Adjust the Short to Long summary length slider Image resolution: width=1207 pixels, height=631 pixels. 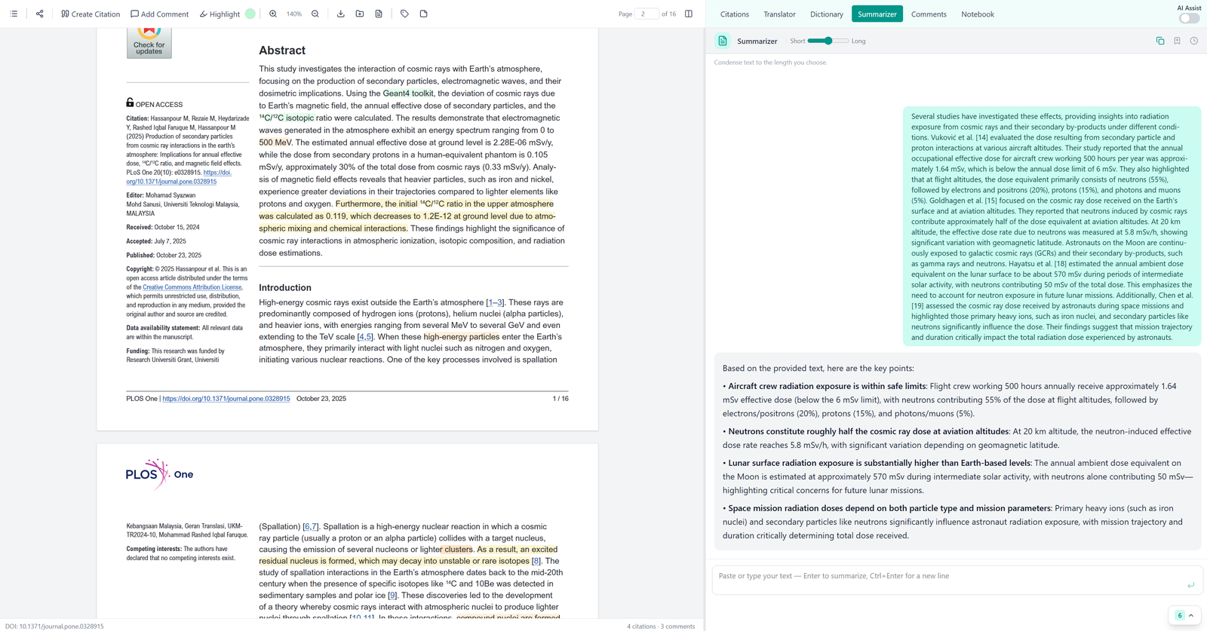click(x=828, y=41)
